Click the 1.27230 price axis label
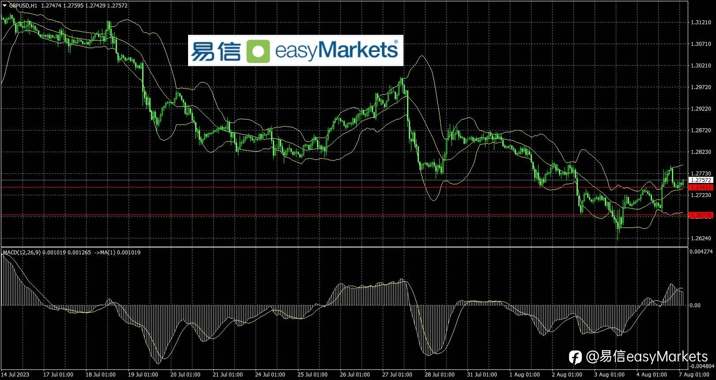Image resolution: width=716 pixels, height=380 pixels. 701,195
